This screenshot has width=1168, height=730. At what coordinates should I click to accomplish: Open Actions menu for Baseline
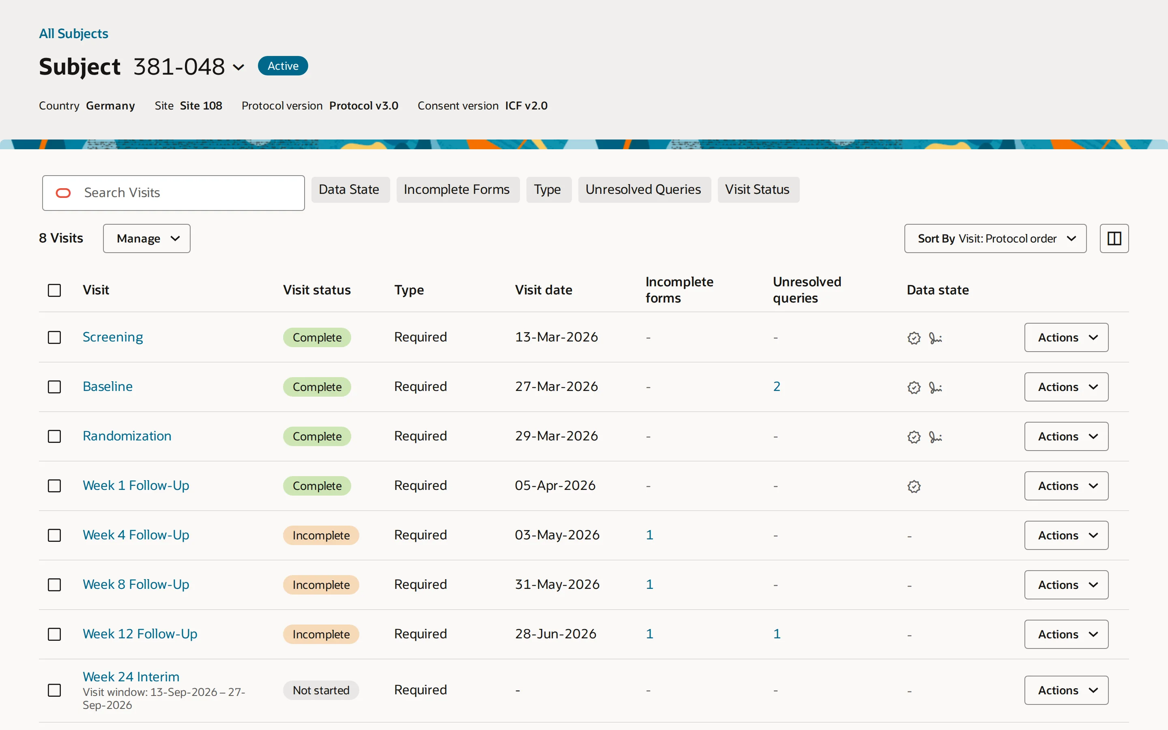coord(1066,387)
